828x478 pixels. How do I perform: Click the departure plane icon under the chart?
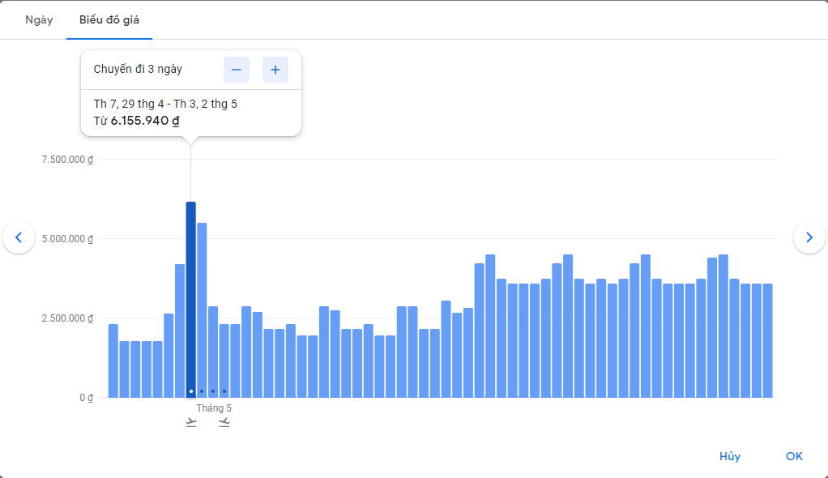(x=191, y=423)
